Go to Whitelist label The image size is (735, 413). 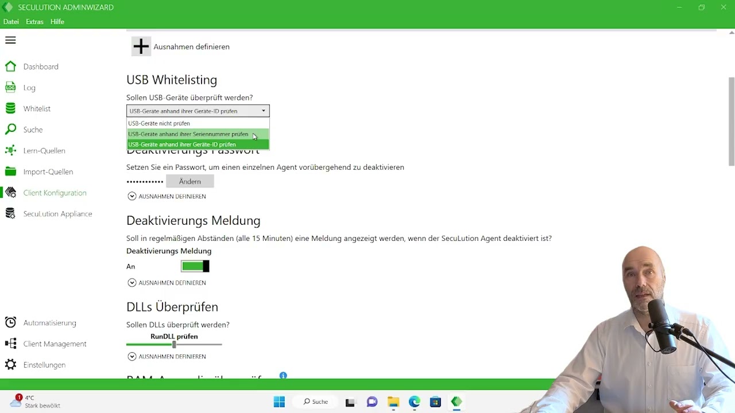pos(37,108)
